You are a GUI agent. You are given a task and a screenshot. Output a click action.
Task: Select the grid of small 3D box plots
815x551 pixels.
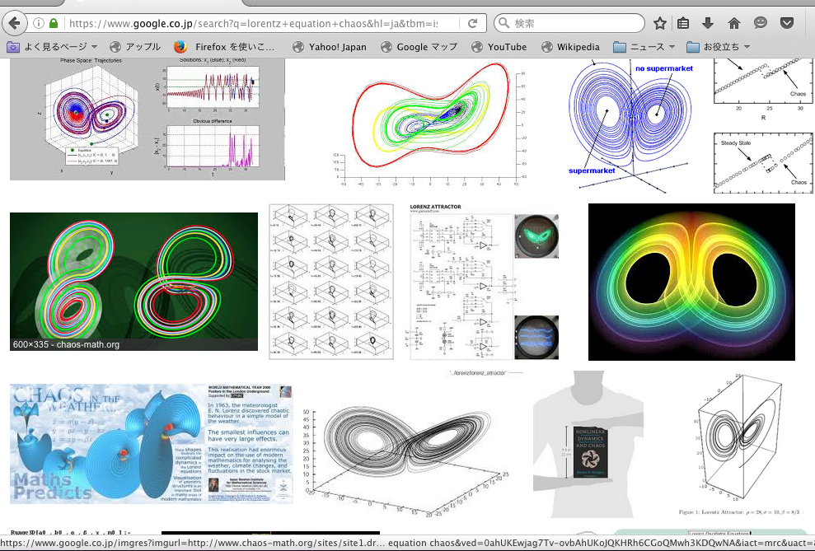(x=331, y=282)
